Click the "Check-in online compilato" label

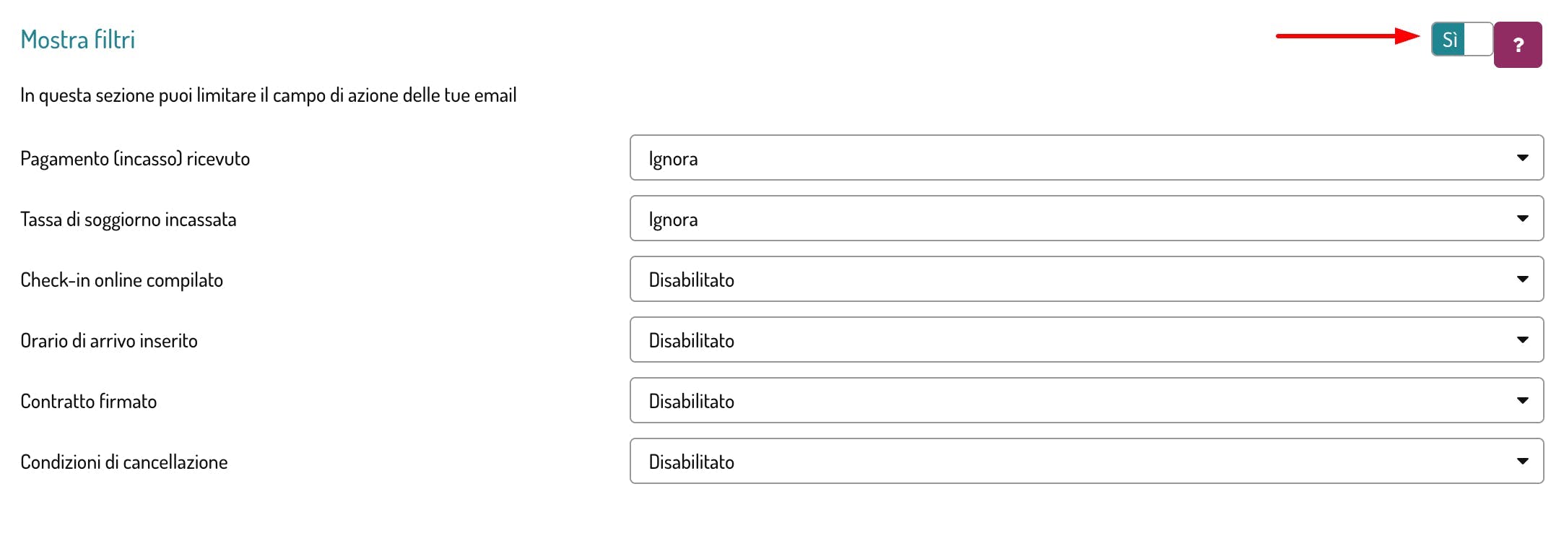point(121,280)
